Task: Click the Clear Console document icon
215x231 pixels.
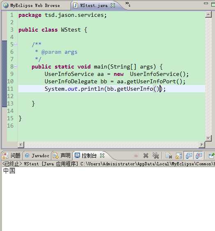Action: click(169, 156)
